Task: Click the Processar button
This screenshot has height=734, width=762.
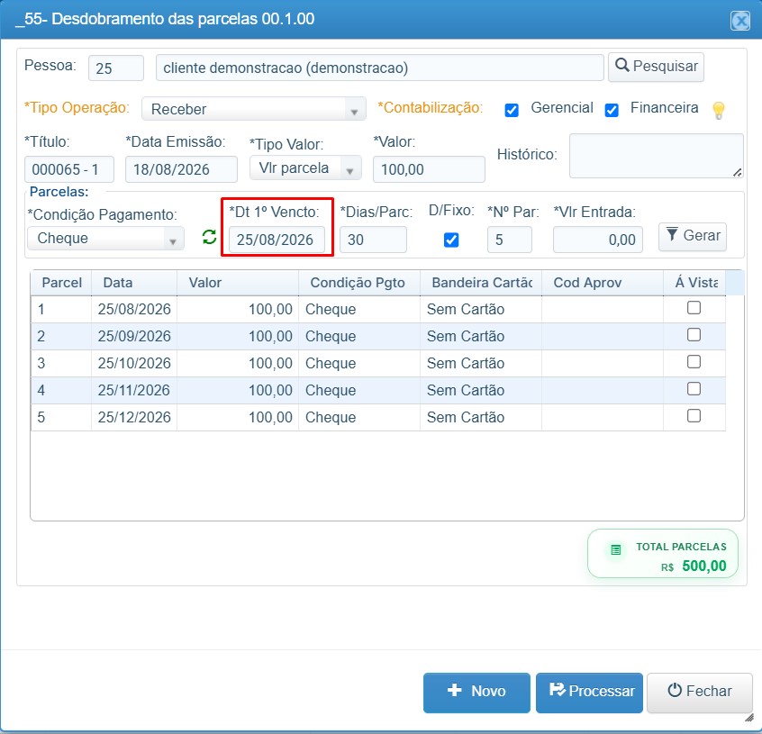Action: point(589,693)
